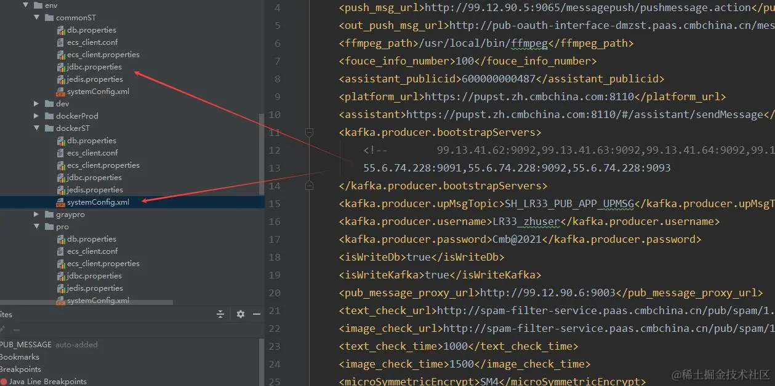Click the Collapse All icon in Favorites panel
The width and height of the screenshot is (775, 386).
[220, 314]
